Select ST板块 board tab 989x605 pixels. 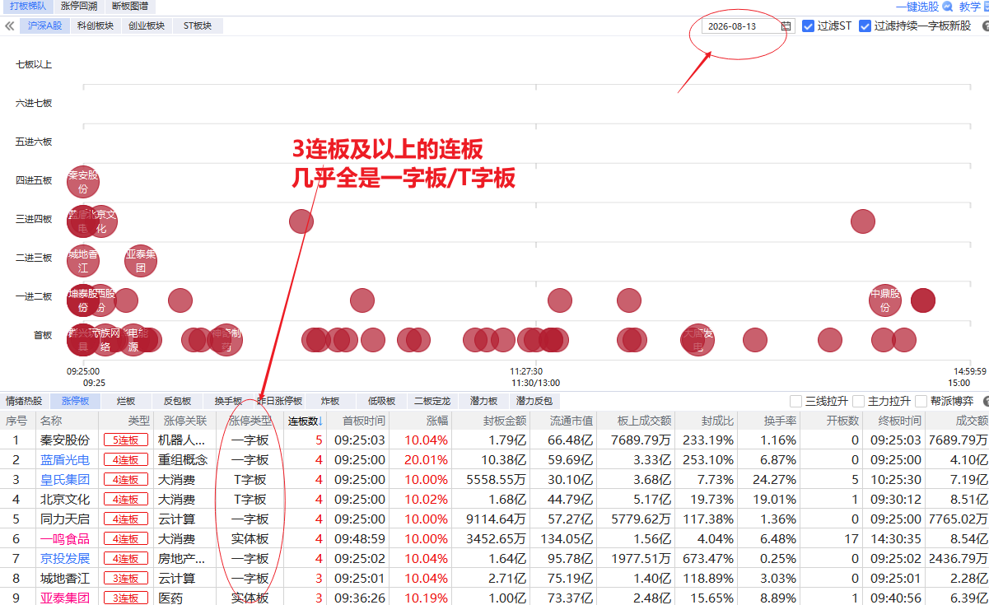[x=198, y=26]
